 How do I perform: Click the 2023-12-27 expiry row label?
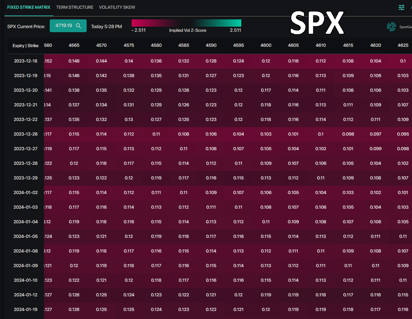click(26, 149)
